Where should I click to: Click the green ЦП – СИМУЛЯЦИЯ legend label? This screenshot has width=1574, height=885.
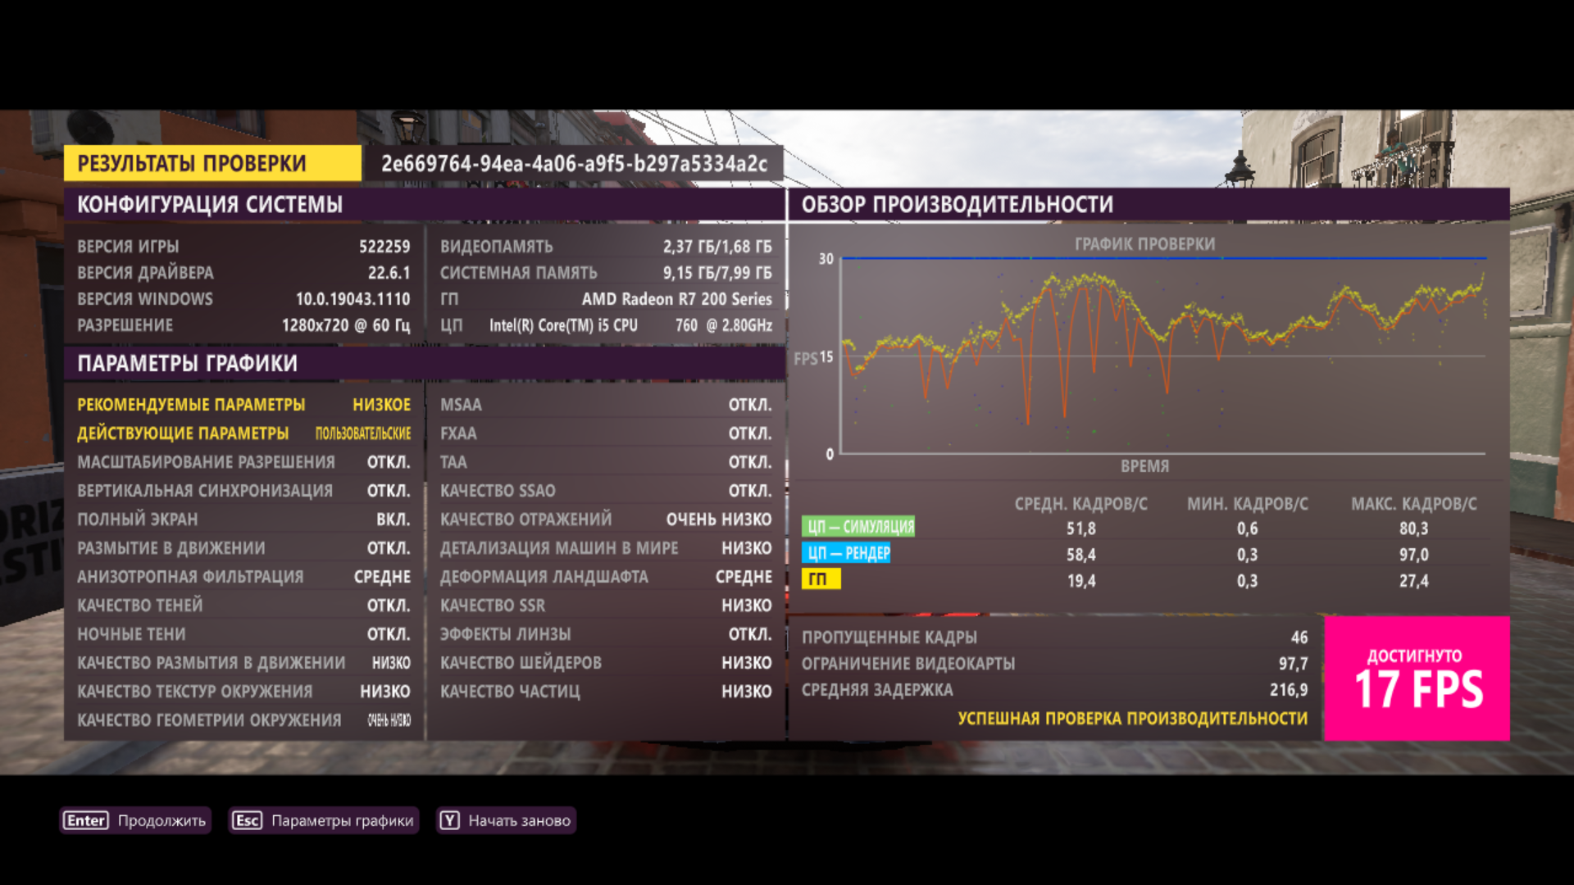(858, 527)
